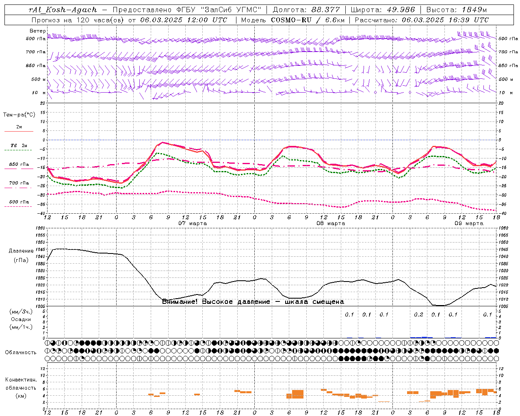Viewport: 520px width, 416px height.
Task: Click the elevation text Высота: 1849м
Action: [456, 10]
